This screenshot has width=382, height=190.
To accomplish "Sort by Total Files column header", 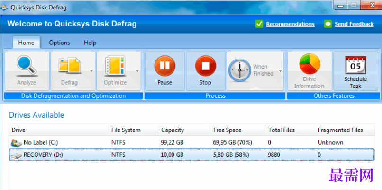I will (290, 130).
